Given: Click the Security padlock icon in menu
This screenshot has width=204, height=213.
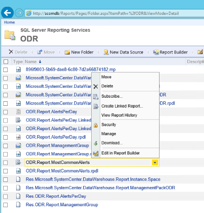Looking at the screenshot, I should pos(96,125).
